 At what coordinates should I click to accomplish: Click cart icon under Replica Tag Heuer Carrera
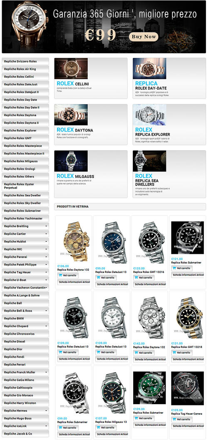tap(174, 419)
